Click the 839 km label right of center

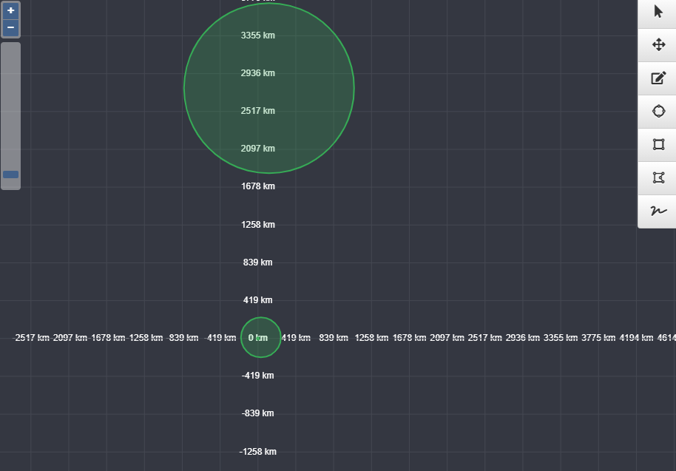pos(334,337)
